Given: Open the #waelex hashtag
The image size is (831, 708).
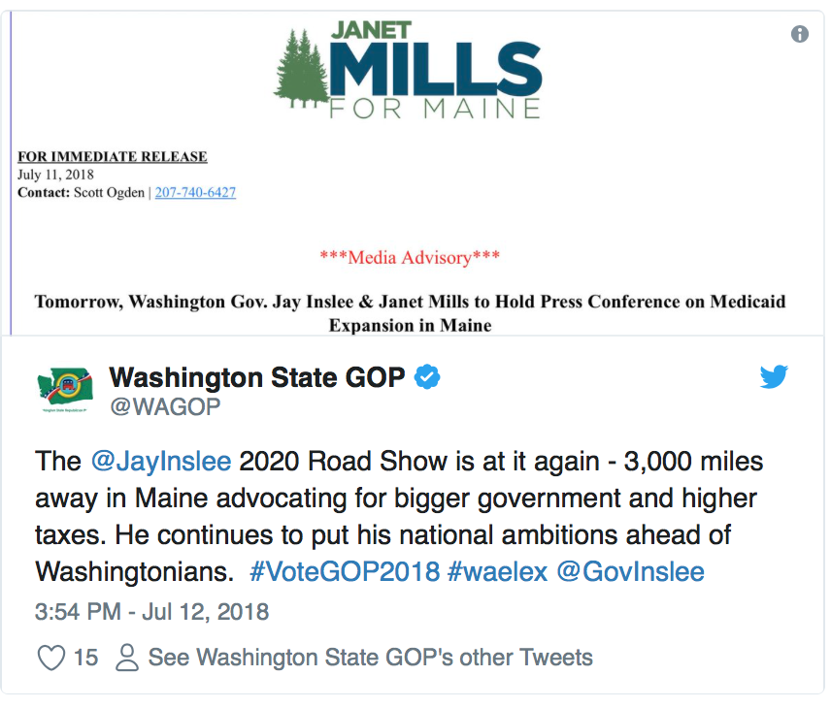Looking at the screenshot, I should [x=497, y=572].
